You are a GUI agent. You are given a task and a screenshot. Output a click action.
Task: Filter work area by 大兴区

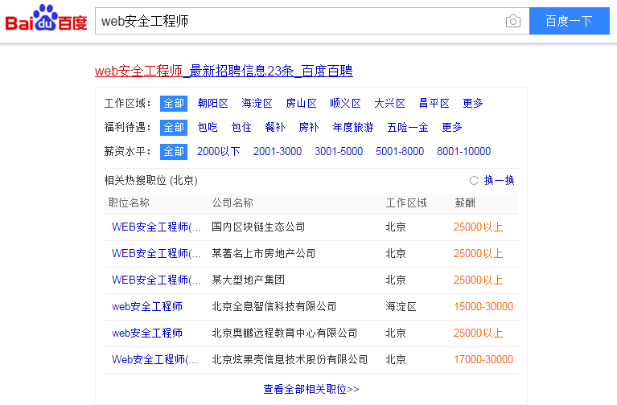click(x=389, y=104)
